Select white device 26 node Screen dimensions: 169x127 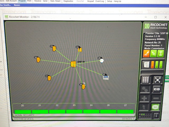[102, 61]
